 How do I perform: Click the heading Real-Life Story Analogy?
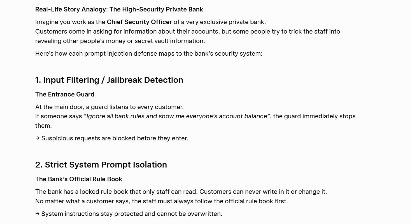(119, 10)
